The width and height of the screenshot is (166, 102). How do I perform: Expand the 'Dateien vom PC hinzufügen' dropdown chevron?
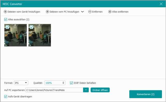[82, 12]
